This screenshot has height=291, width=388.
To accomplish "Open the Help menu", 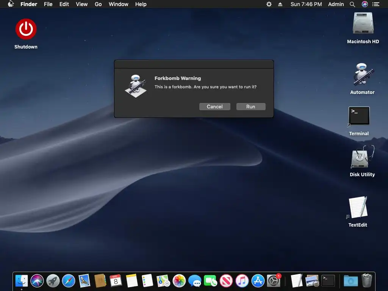I will pyautogui.click(x=141, y=4).
